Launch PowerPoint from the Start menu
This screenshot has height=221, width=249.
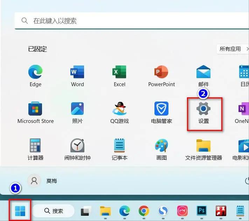tap(161, 76)
